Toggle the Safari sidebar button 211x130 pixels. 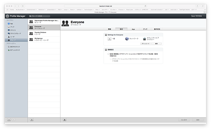23,6
